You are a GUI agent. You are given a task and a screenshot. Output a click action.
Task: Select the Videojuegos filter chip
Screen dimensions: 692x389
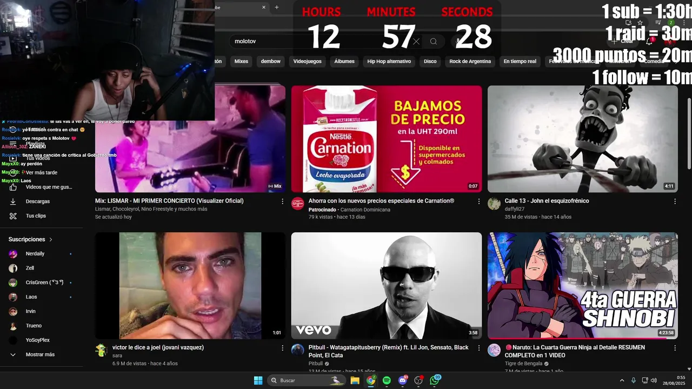[x=307, y=62]
